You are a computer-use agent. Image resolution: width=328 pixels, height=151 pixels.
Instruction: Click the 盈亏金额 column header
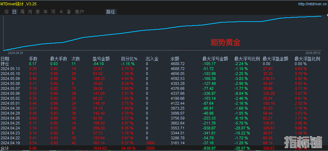coord(101,59)
